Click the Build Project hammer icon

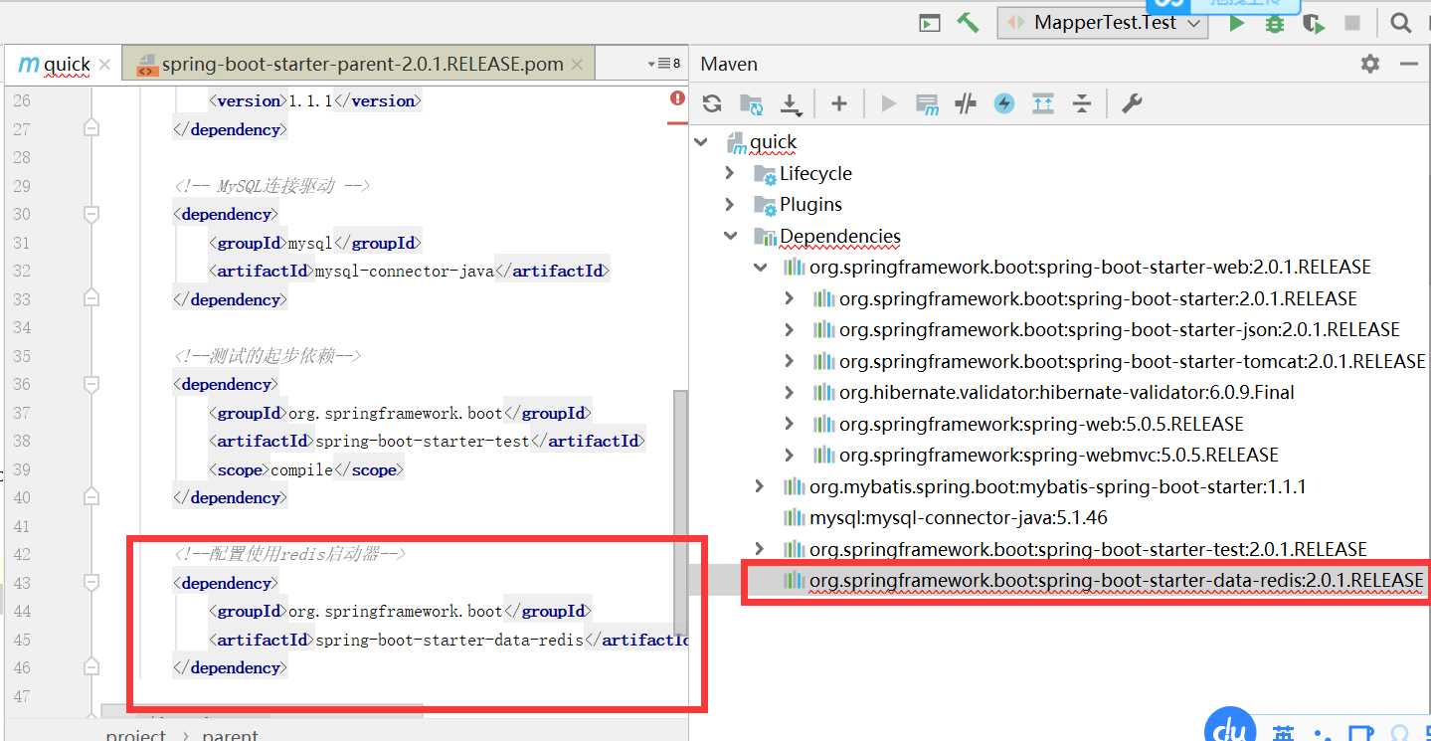coord(968,23)
